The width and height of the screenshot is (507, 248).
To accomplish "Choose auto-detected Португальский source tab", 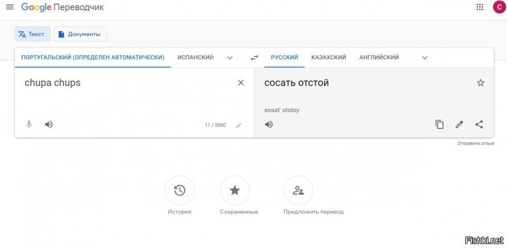I will click(93, 58).
